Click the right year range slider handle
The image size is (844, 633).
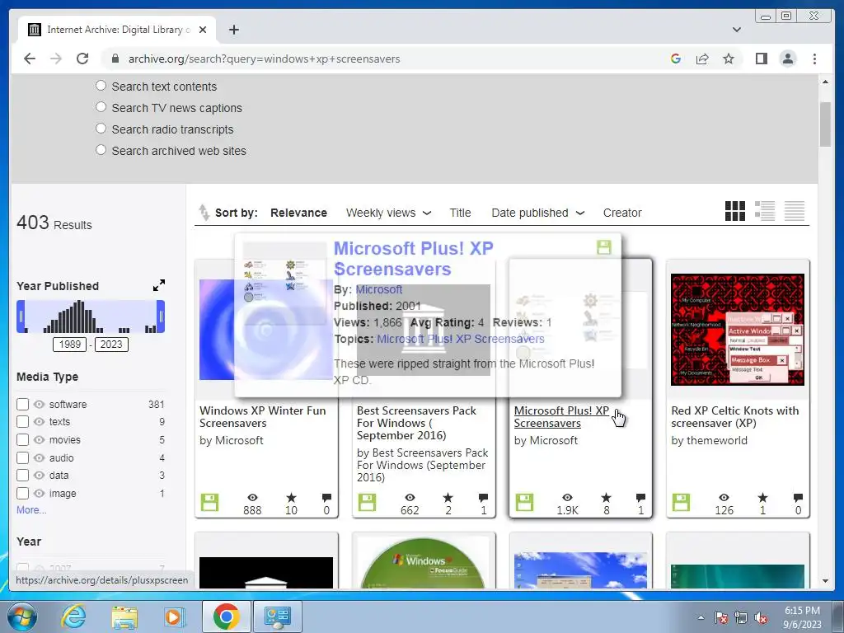coord(161,316)
